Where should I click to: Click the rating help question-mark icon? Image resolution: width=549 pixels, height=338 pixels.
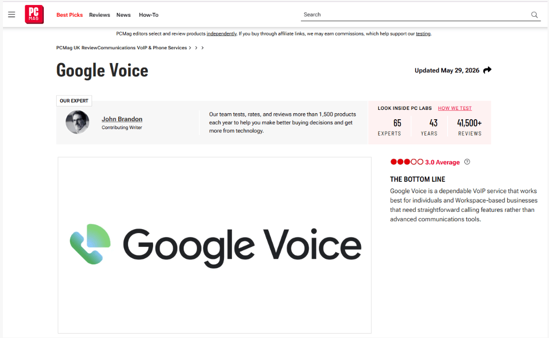coord(467,162)
